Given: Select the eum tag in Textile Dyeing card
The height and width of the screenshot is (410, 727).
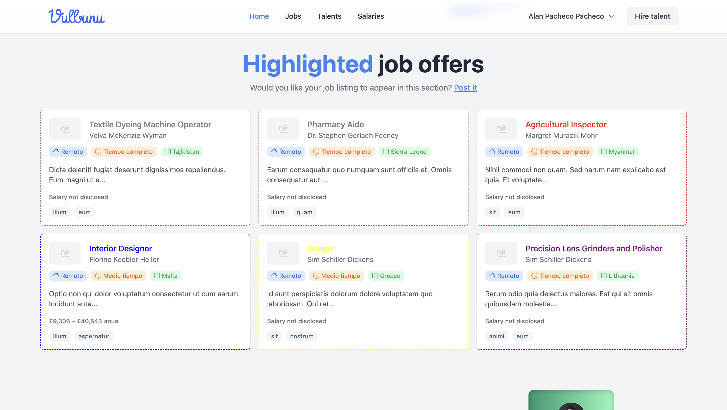Looking at the screenshot, I should (84, 212).
